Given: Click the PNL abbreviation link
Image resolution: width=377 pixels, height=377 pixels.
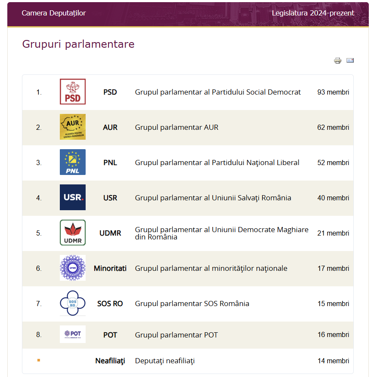Looking at the screenshot, I should pos(110,162).
